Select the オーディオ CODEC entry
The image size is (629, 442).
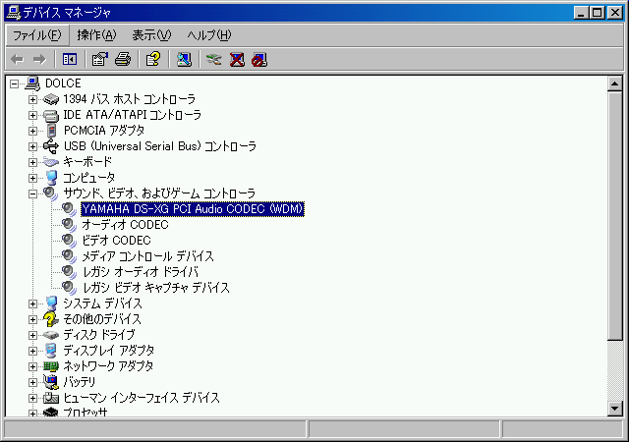click(x=125, y=225)
